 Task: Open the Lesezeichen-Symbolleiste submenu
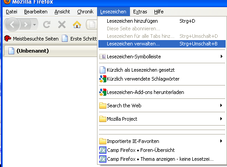coord(162,57)
